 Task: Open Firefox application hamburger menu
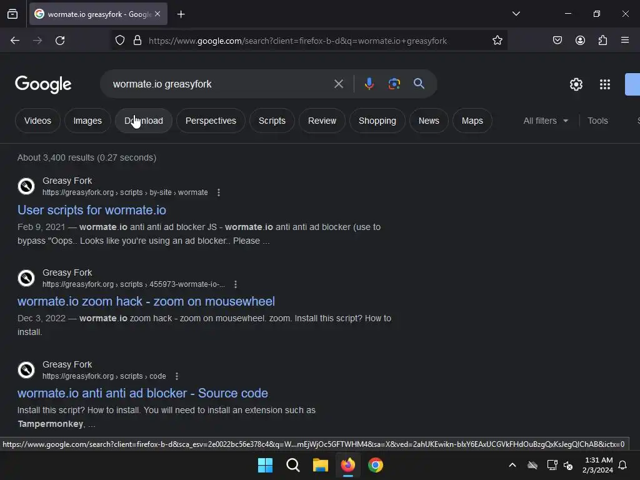pyautogui.click(x=625, y=41)
